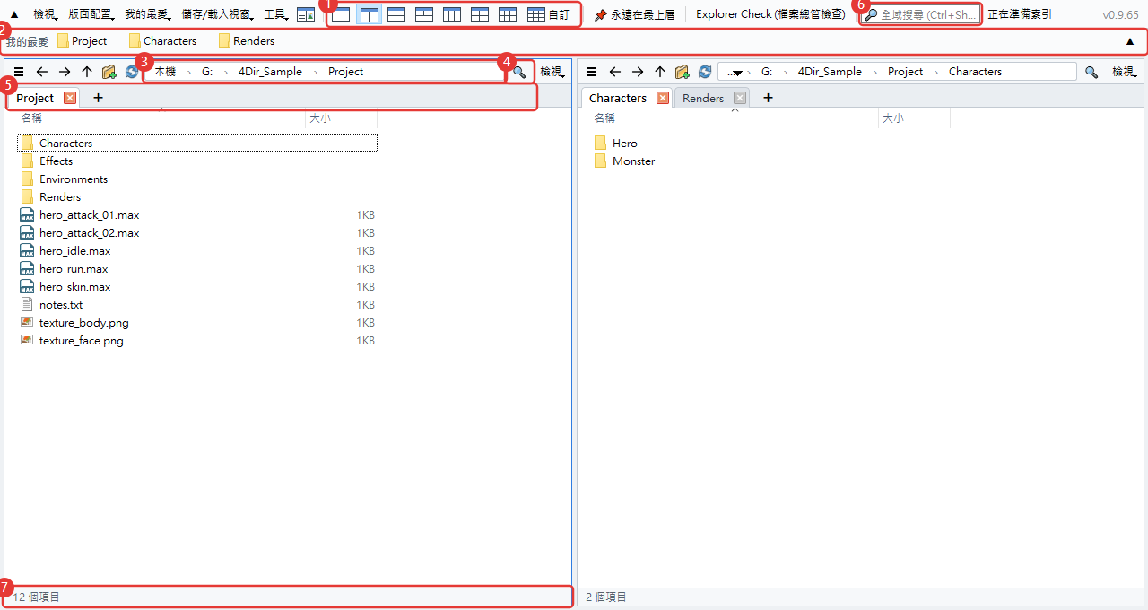Toggle 永遠在最上層 always-on-top pin
Viewport: 1148px width, 610px height.
pyautogui.click(x=634, y=14)
